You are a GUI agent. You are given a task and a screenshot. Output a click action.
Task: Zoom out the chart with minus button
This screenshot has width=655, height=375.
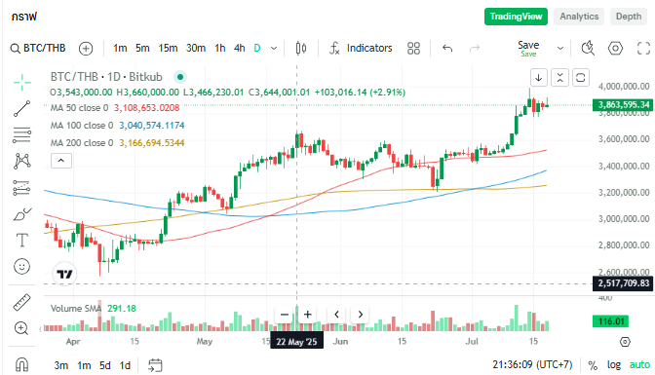[285, 315]
